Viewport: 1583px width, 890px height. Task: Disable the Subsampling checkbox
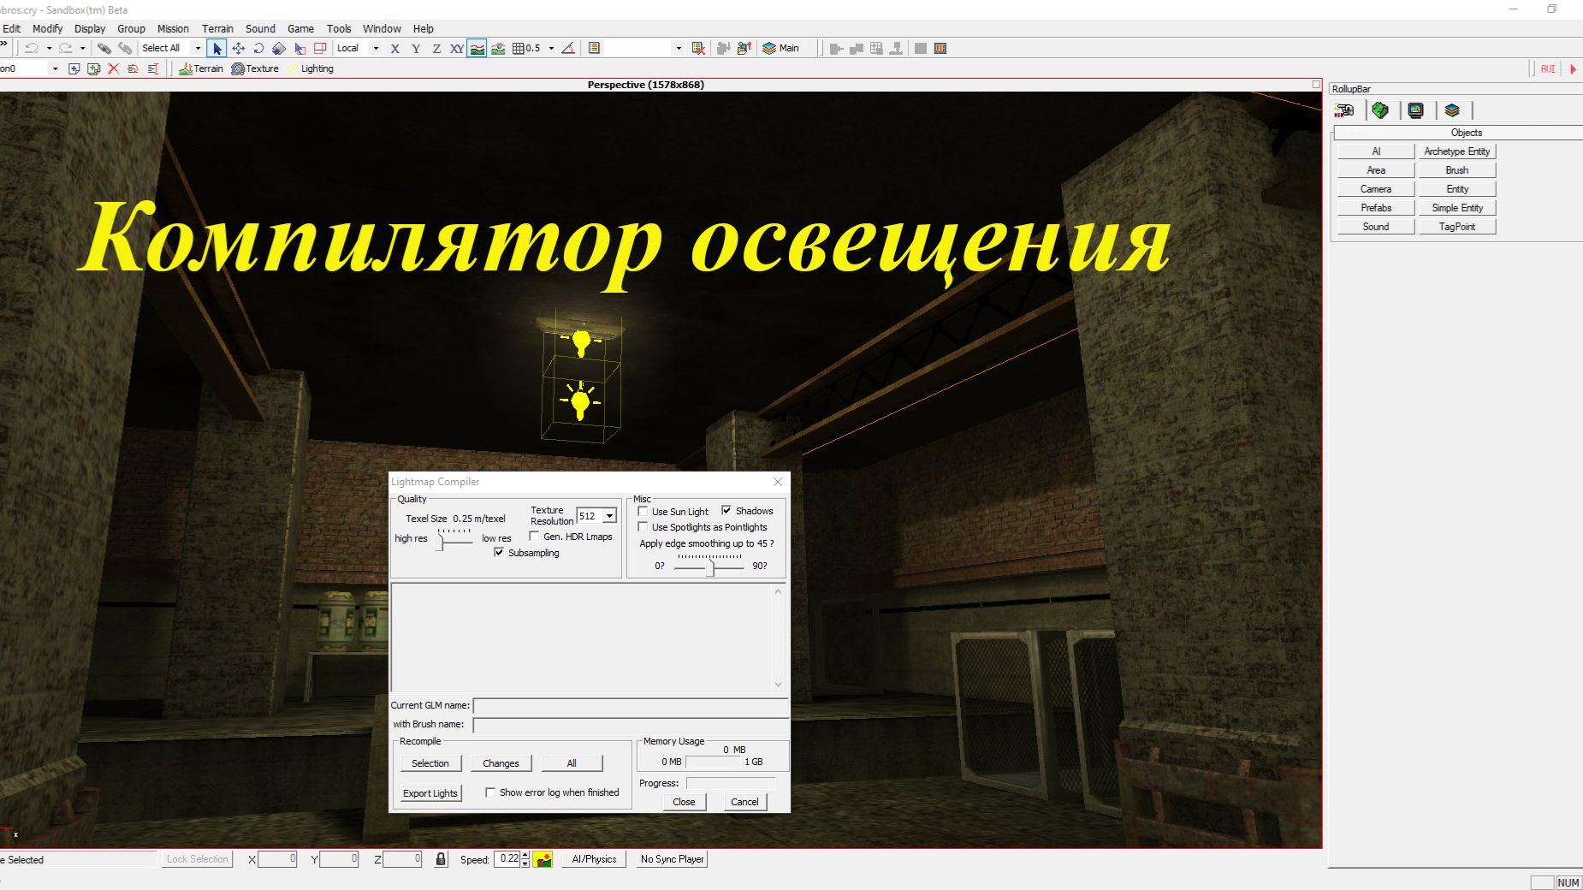(x=500, y=553)
